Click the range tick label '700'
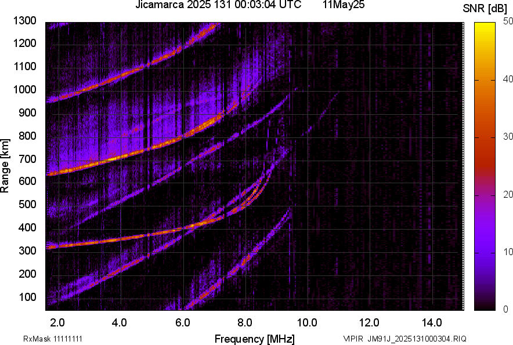 point(27,159)
